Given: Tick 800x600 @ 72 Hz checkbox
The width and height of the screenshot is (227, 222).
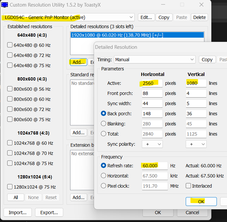Looking at the screenshot, I should pyautogui.click(x=10, y=109).
